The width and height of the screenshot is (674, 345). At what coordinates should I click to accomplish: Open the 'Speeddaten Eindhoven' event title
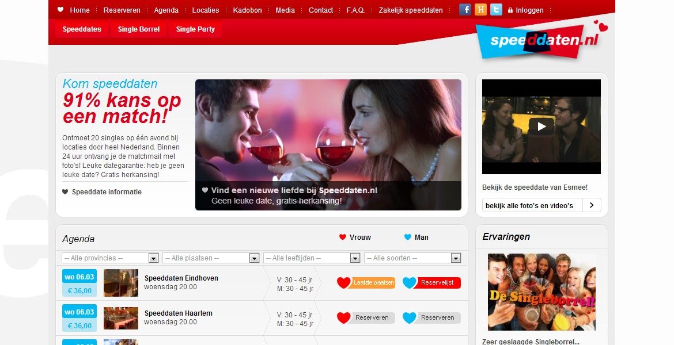click(181, 278)
